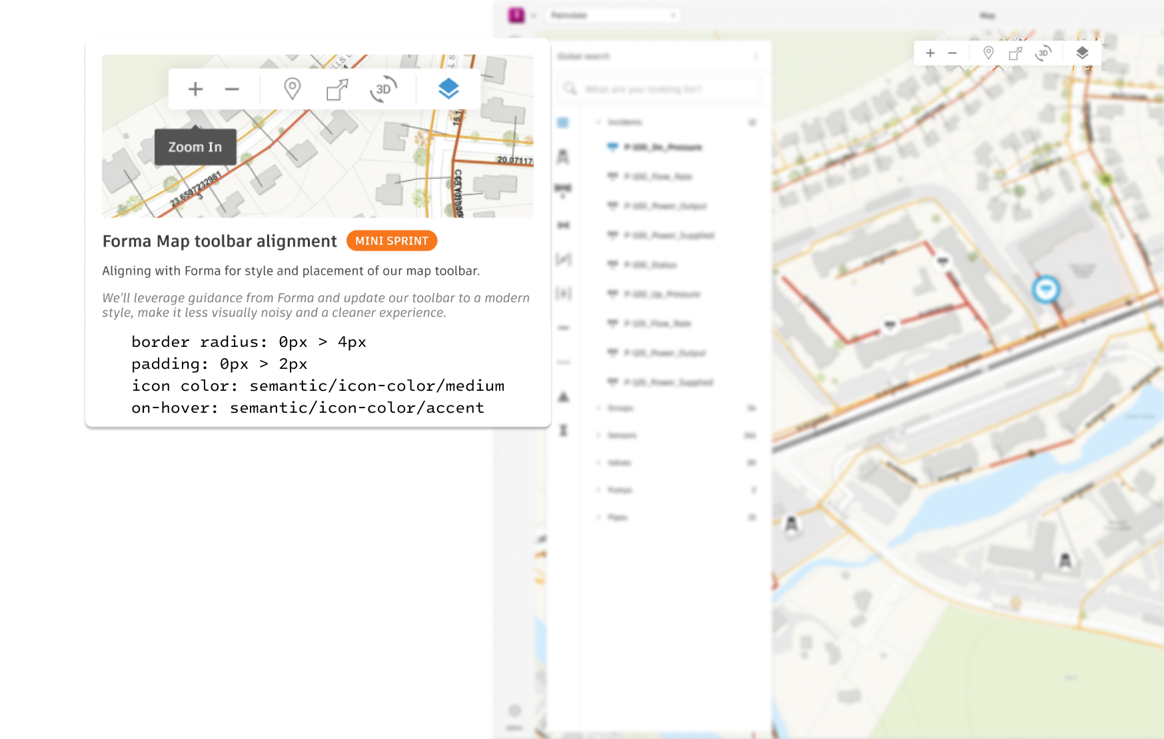Open the three-dot menu beside Global search
The image size is (1164, 739).
pyautogui.click(x=756, y=57)
